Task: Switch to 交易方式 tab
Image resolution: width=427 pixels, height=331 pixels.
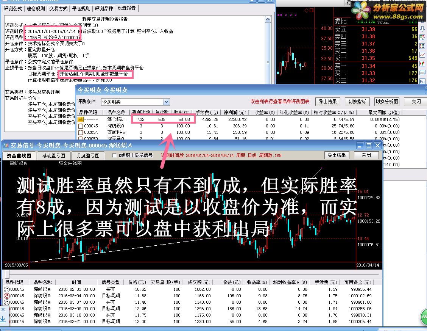Action: 58,8
